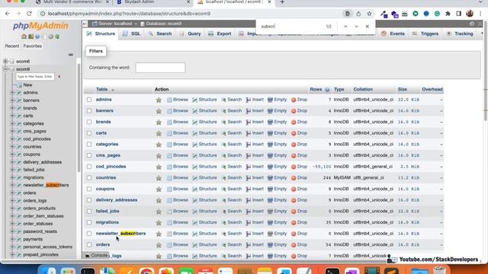Star the countries table row
Viewport: 488px width, 274px height.
[x=159, y=178]
